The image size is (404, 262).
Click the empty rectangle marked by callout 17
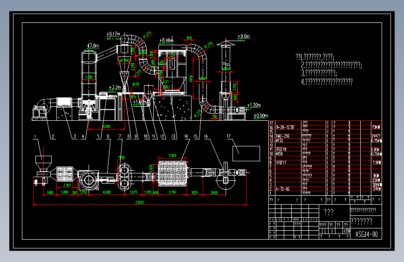point(246,154)
